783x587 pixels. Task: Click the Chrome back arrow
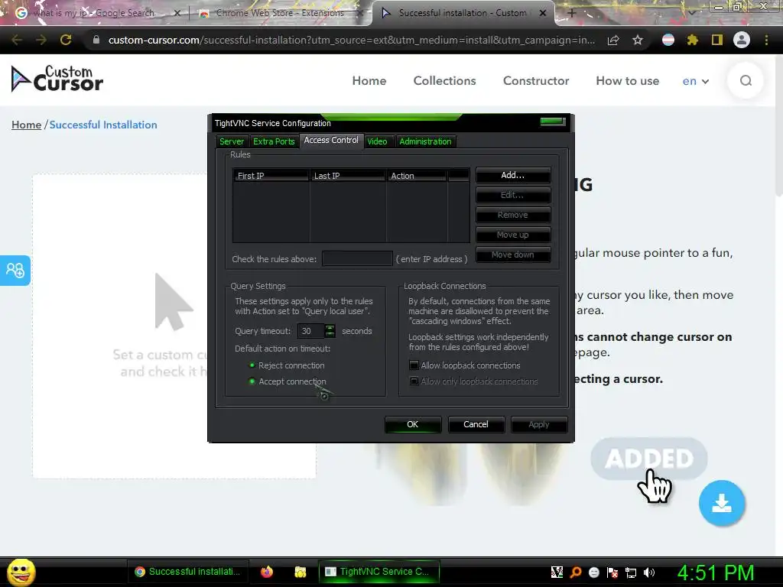pos(17,40)
